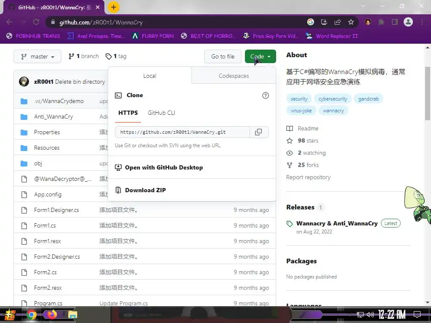431x323 pixels.
Task: Open Chrome from the taskbar
Action: (31, 315)
